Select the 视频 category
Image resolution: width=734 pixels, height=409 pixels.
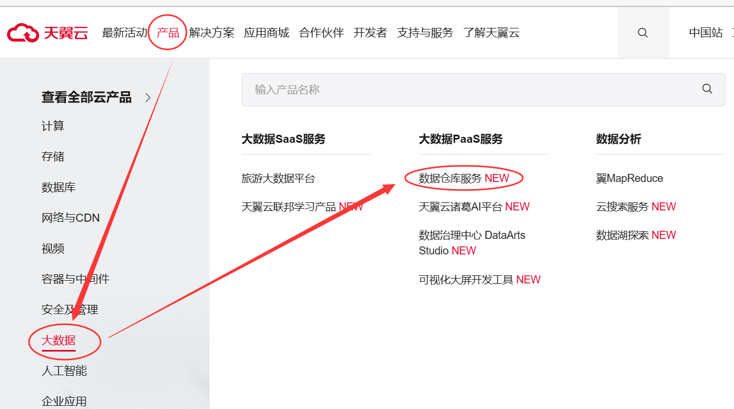[x=53, y=249]
